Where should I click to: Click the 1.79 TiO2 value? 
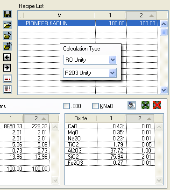point(118,145)
